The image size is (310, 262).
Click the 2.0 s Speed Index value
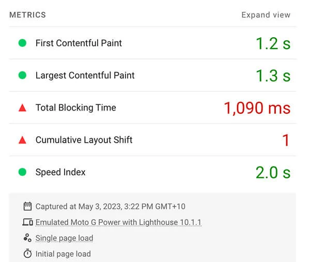coord(273,173)
